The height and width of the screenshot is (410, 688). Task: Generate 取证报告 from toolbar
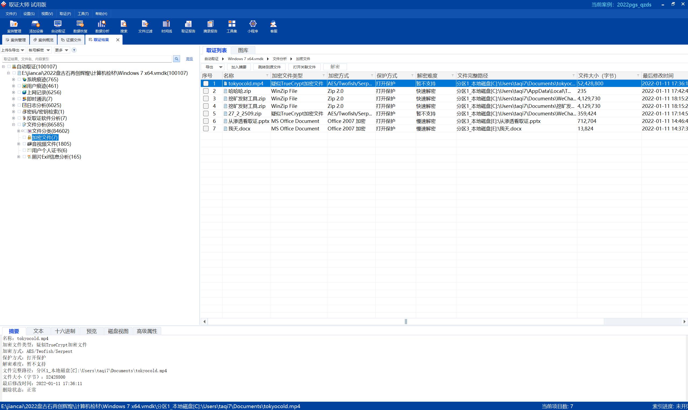pos(188,27)
